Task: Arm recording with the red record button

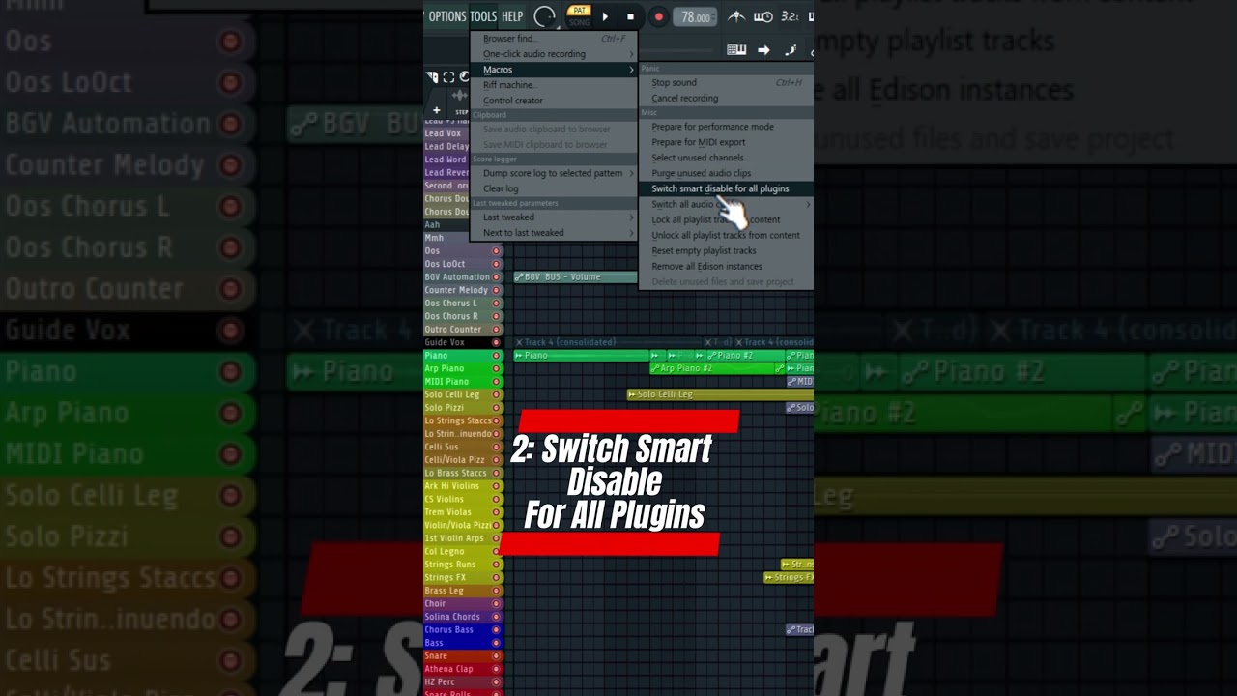Action: coord(659,16)
